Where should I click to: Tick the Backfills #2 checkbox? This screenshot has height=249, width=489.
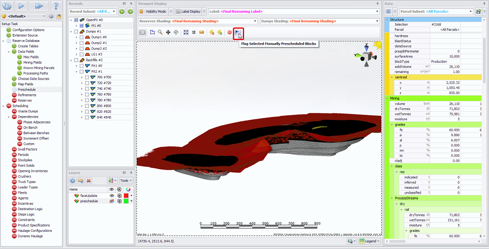(x=76, y=60)
